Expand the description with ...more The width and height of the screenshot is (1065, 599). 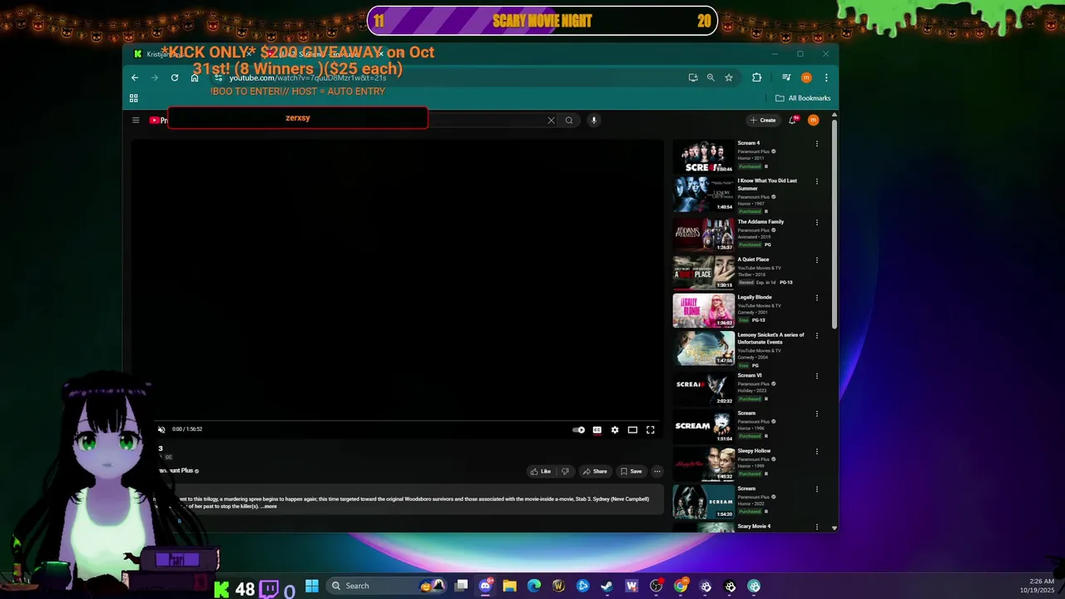(269, 506)
